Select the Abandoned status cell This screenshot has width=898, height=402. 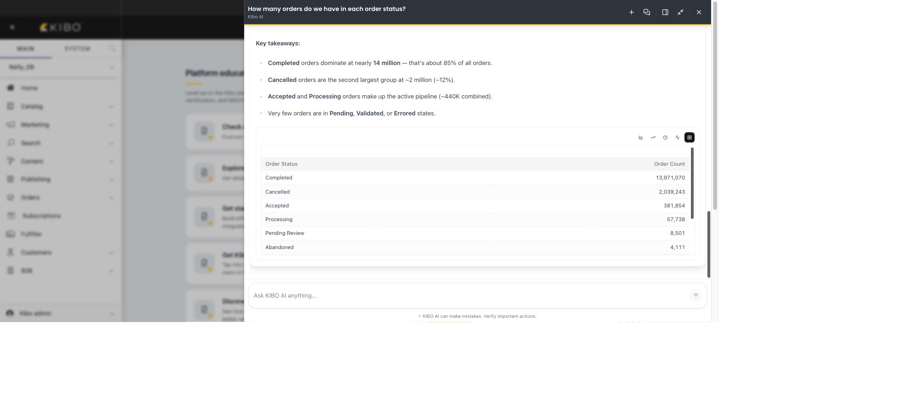pyautogui.click(x=279, y=247)
